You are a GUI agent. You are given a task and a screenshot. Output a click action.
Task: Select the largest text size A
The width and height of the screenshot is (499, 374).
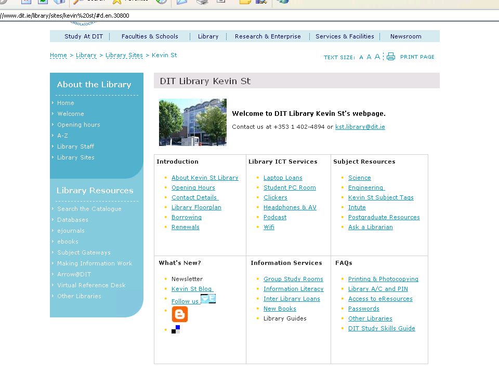[377, 57]
